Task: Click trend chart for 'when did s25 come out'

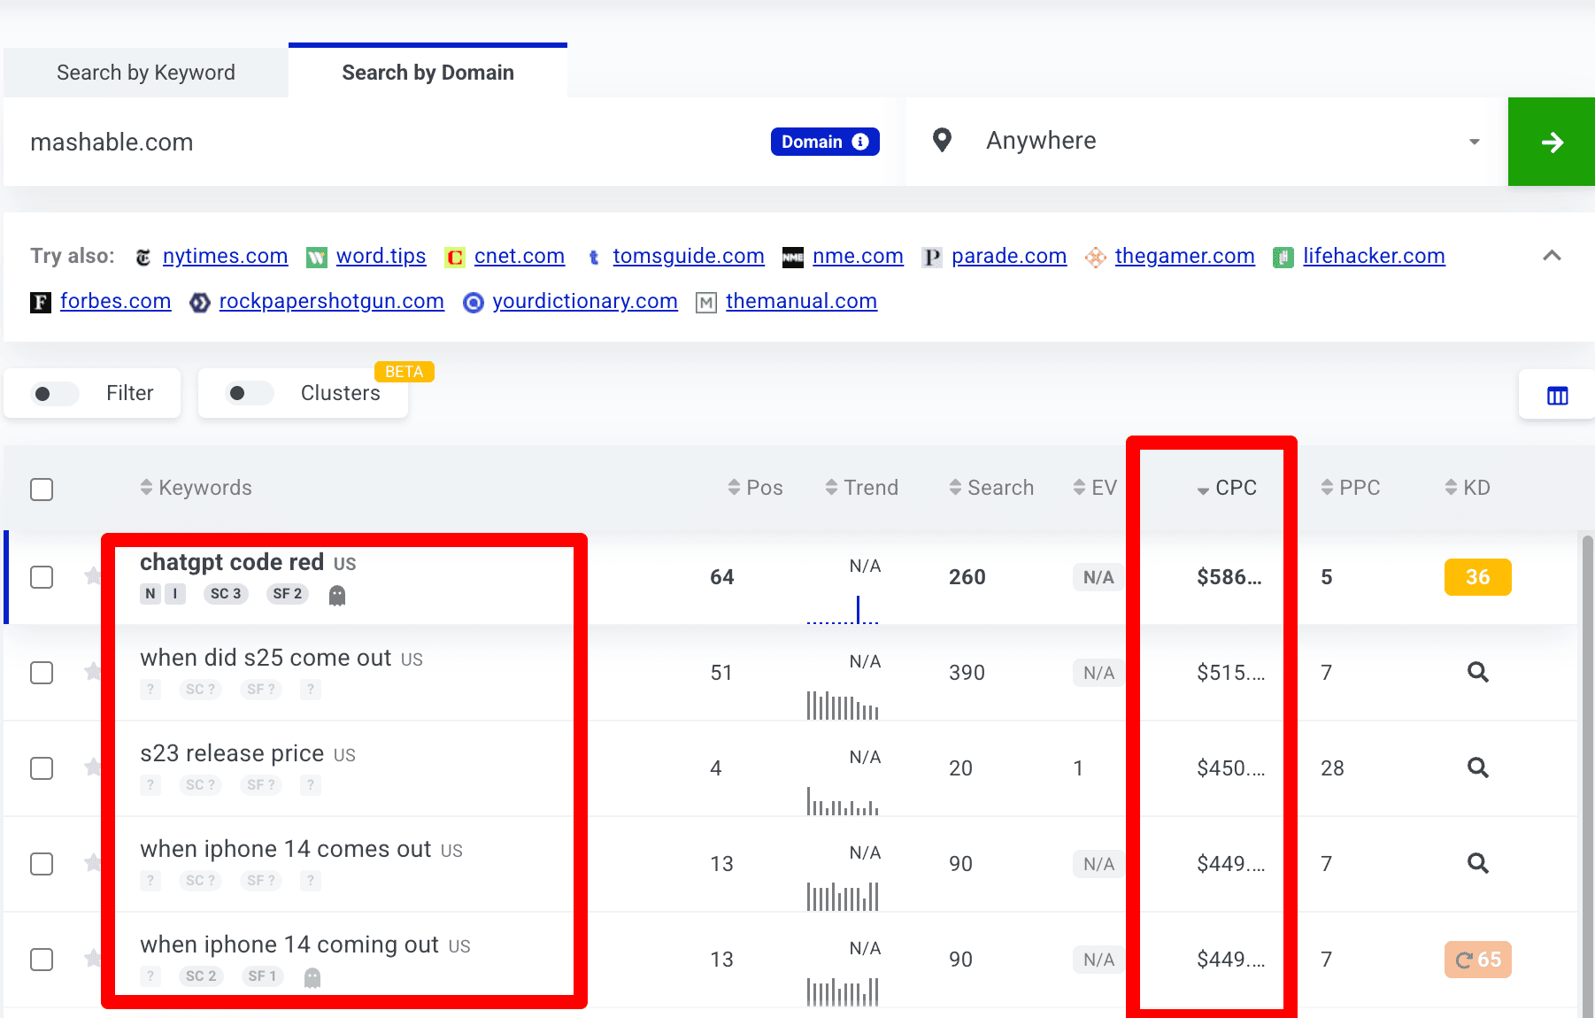Action: [843, 705]
